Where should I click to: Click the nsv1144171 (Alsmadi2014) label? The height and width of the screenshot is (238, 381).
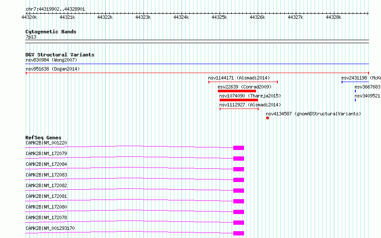tap(239, 78)
